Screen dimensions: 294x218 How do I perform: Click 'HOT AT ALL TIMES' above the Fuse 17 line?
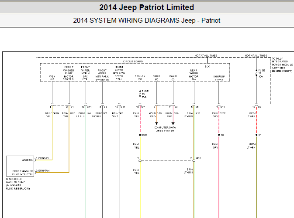coord(256,55)
